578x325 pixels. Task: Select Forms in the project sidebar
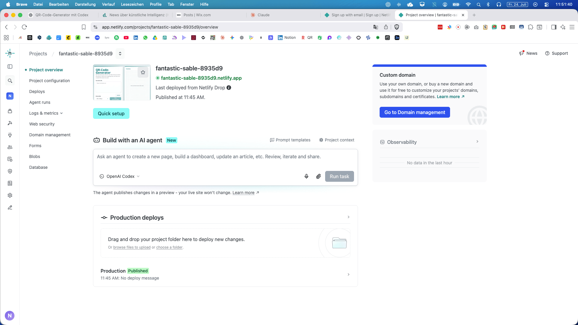35,146
